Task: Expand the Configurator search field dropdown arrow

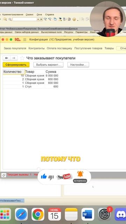Action: 38,19
